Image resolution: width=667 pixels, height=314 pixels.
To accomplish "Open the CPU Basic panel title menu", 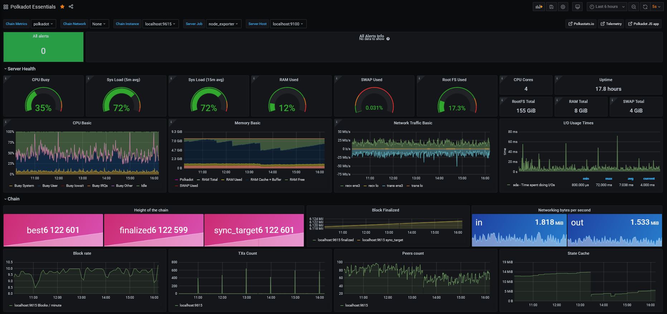I will click(x=82, y=123).
